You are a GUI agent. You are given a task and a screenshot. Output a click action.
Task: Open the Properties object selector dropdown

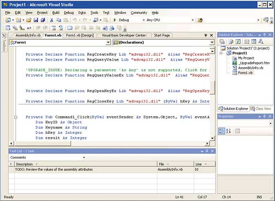coord(271,124)
